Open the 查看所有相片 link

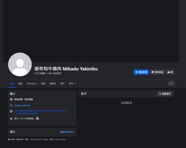(x=67, y=132)
